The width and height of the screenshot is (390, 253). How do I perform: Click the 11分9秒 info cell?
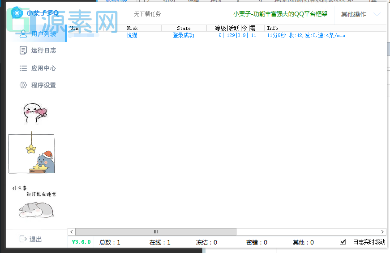pos(306,35)
